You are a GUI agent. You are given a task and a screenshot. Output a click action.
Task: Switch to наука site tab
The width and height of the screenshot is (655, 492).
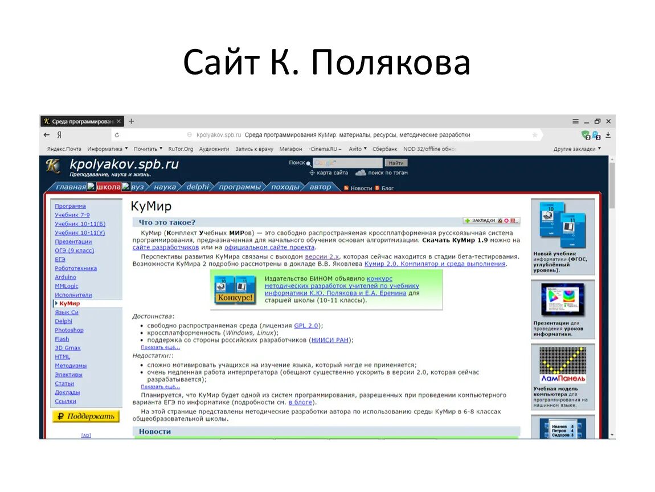pos(165,187)
